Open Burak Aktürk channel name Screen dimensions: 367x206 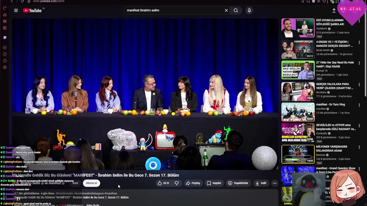coord(323,50)
